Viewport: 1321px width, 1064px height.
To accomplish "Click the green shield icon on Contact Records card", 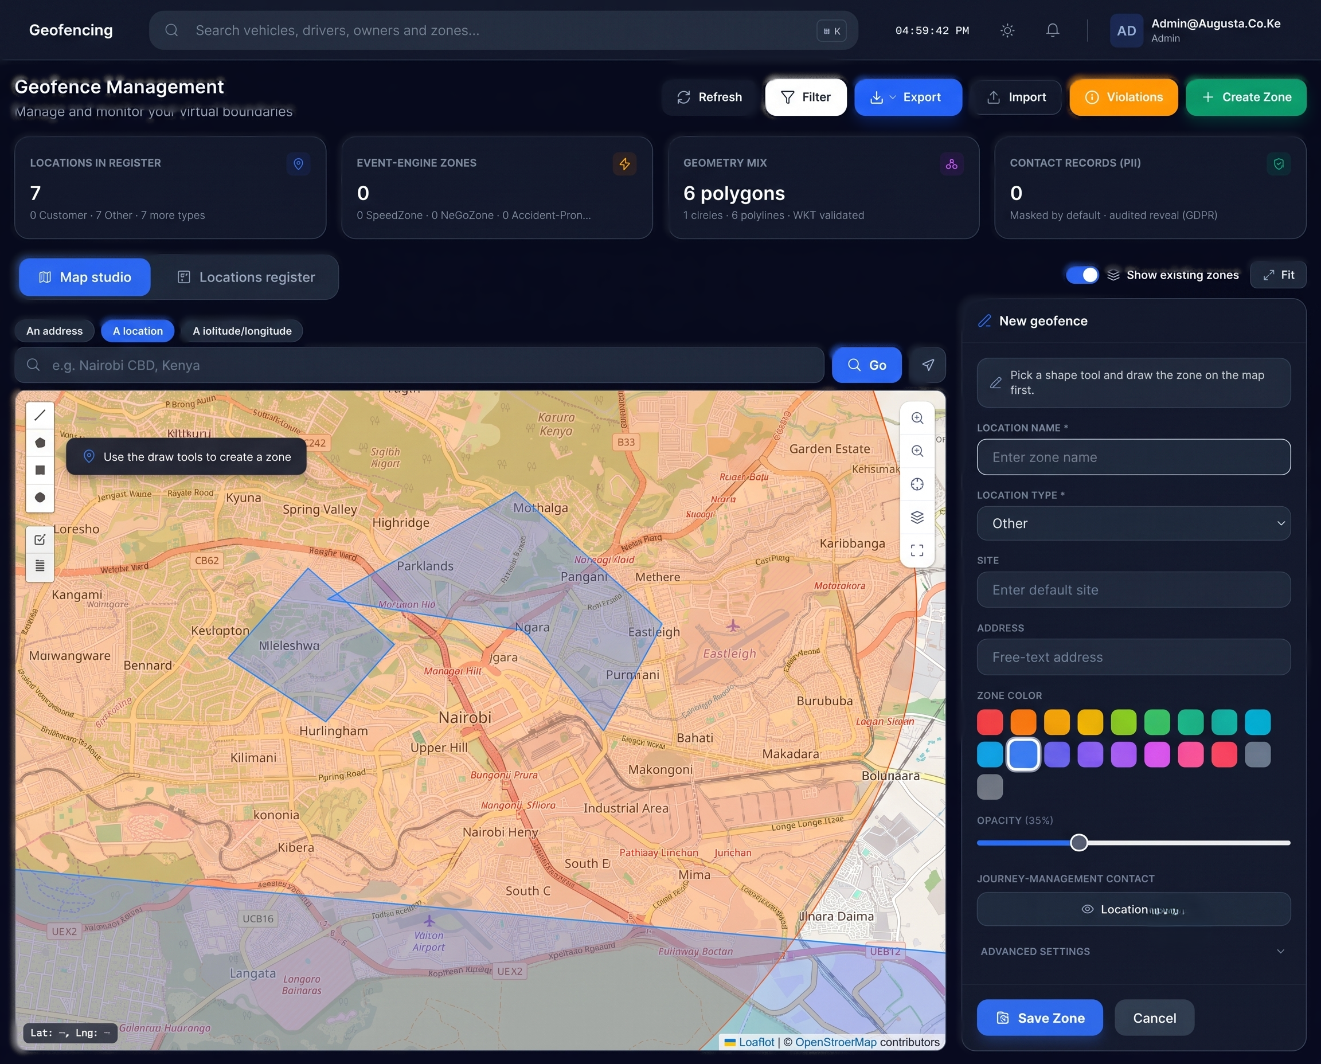I will 1278,163.
